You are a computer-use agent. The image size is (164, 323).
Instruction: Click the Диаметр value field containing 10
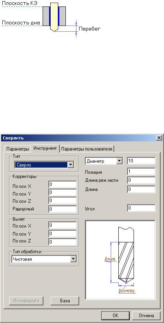click(141, 161)
